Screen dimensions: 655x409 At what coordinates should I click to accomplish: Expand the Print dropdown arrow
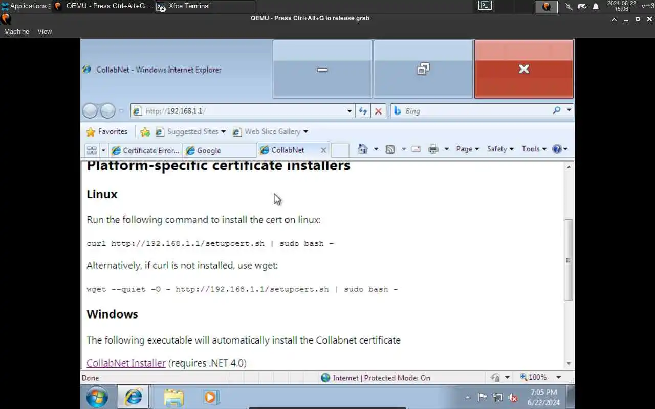(x=446, y=149)
